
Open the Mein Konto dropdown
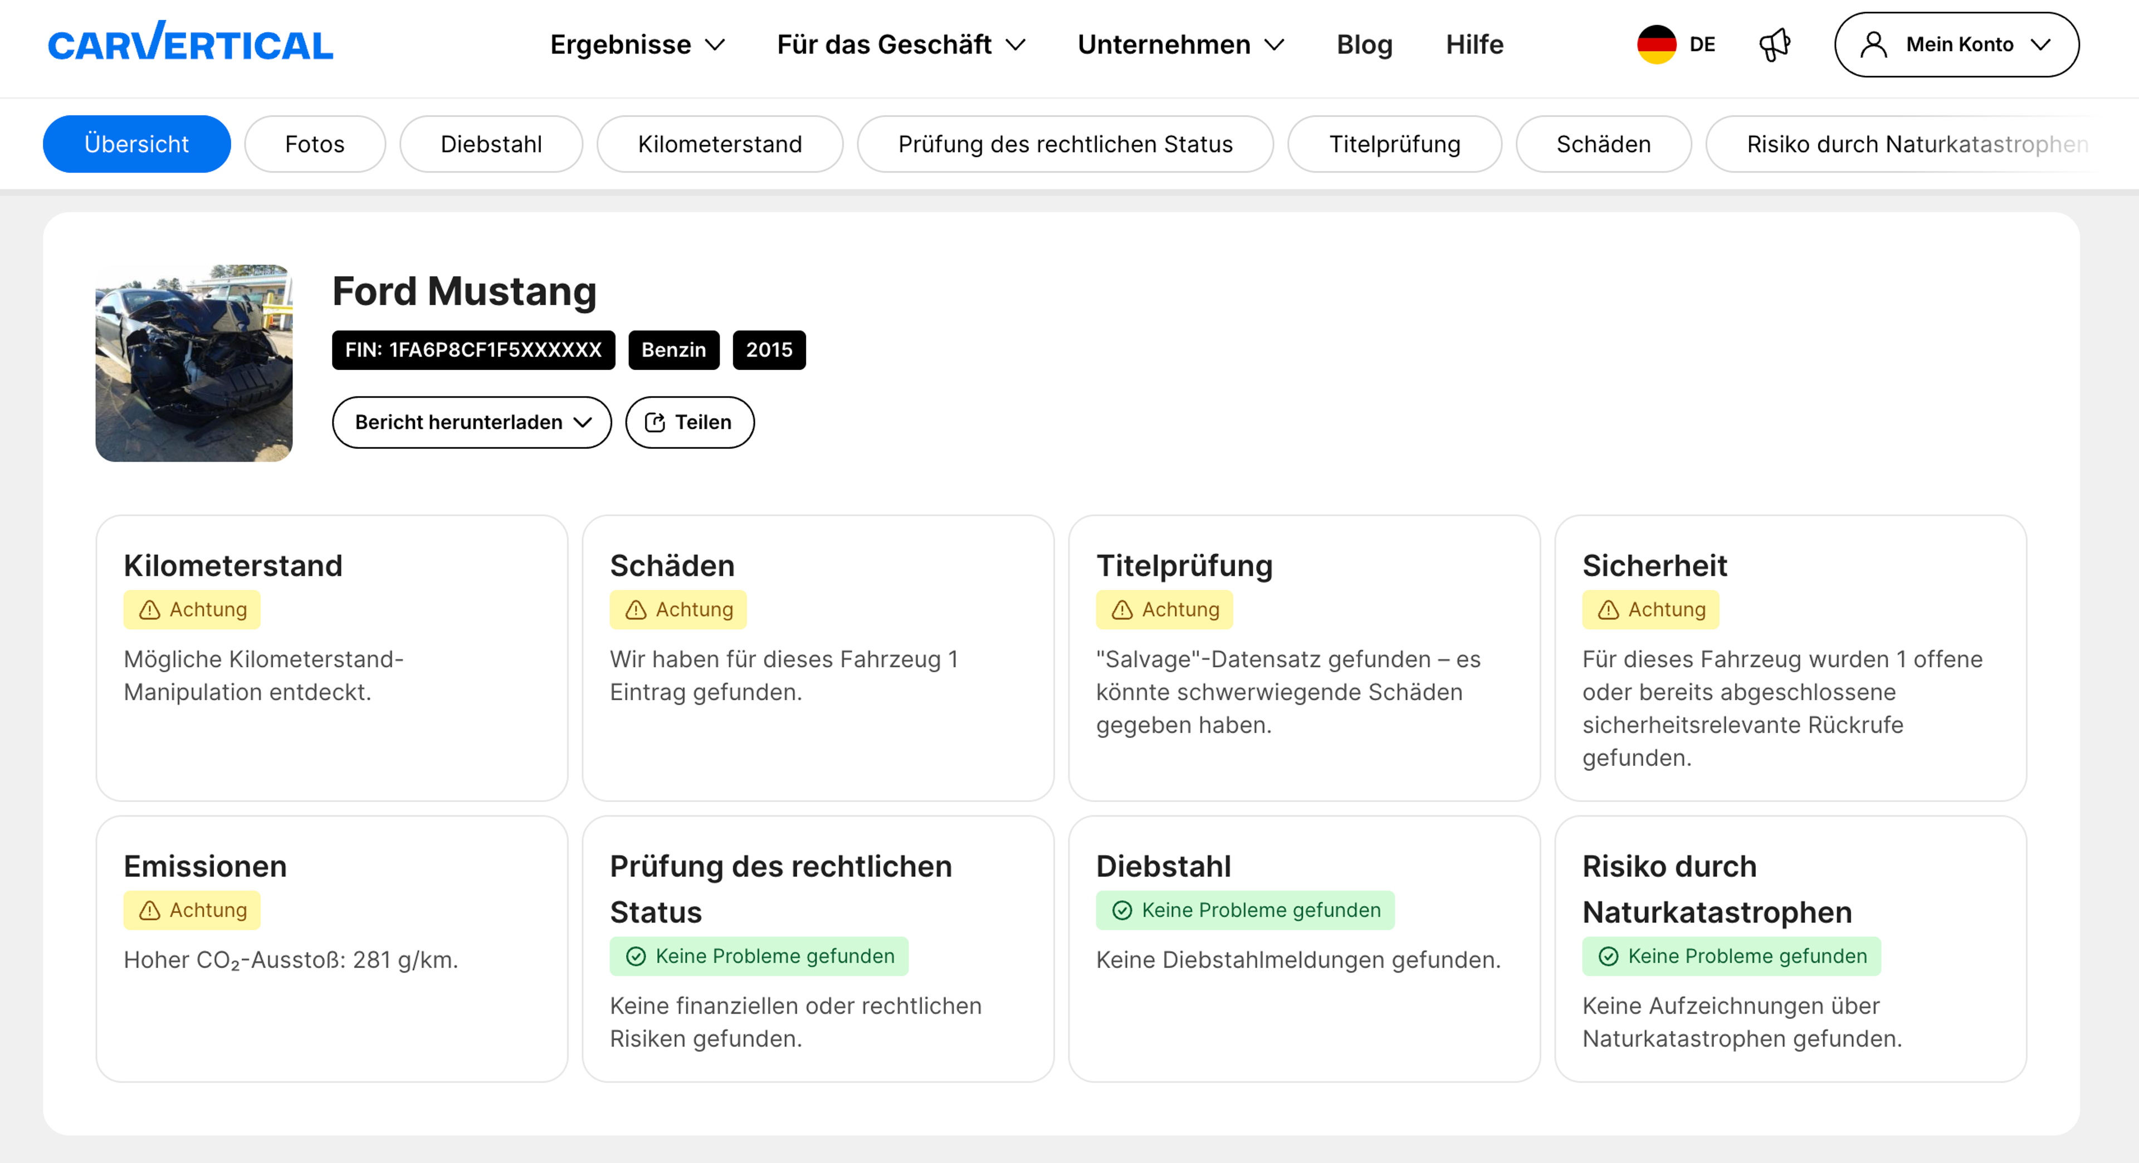[1956, 44]
